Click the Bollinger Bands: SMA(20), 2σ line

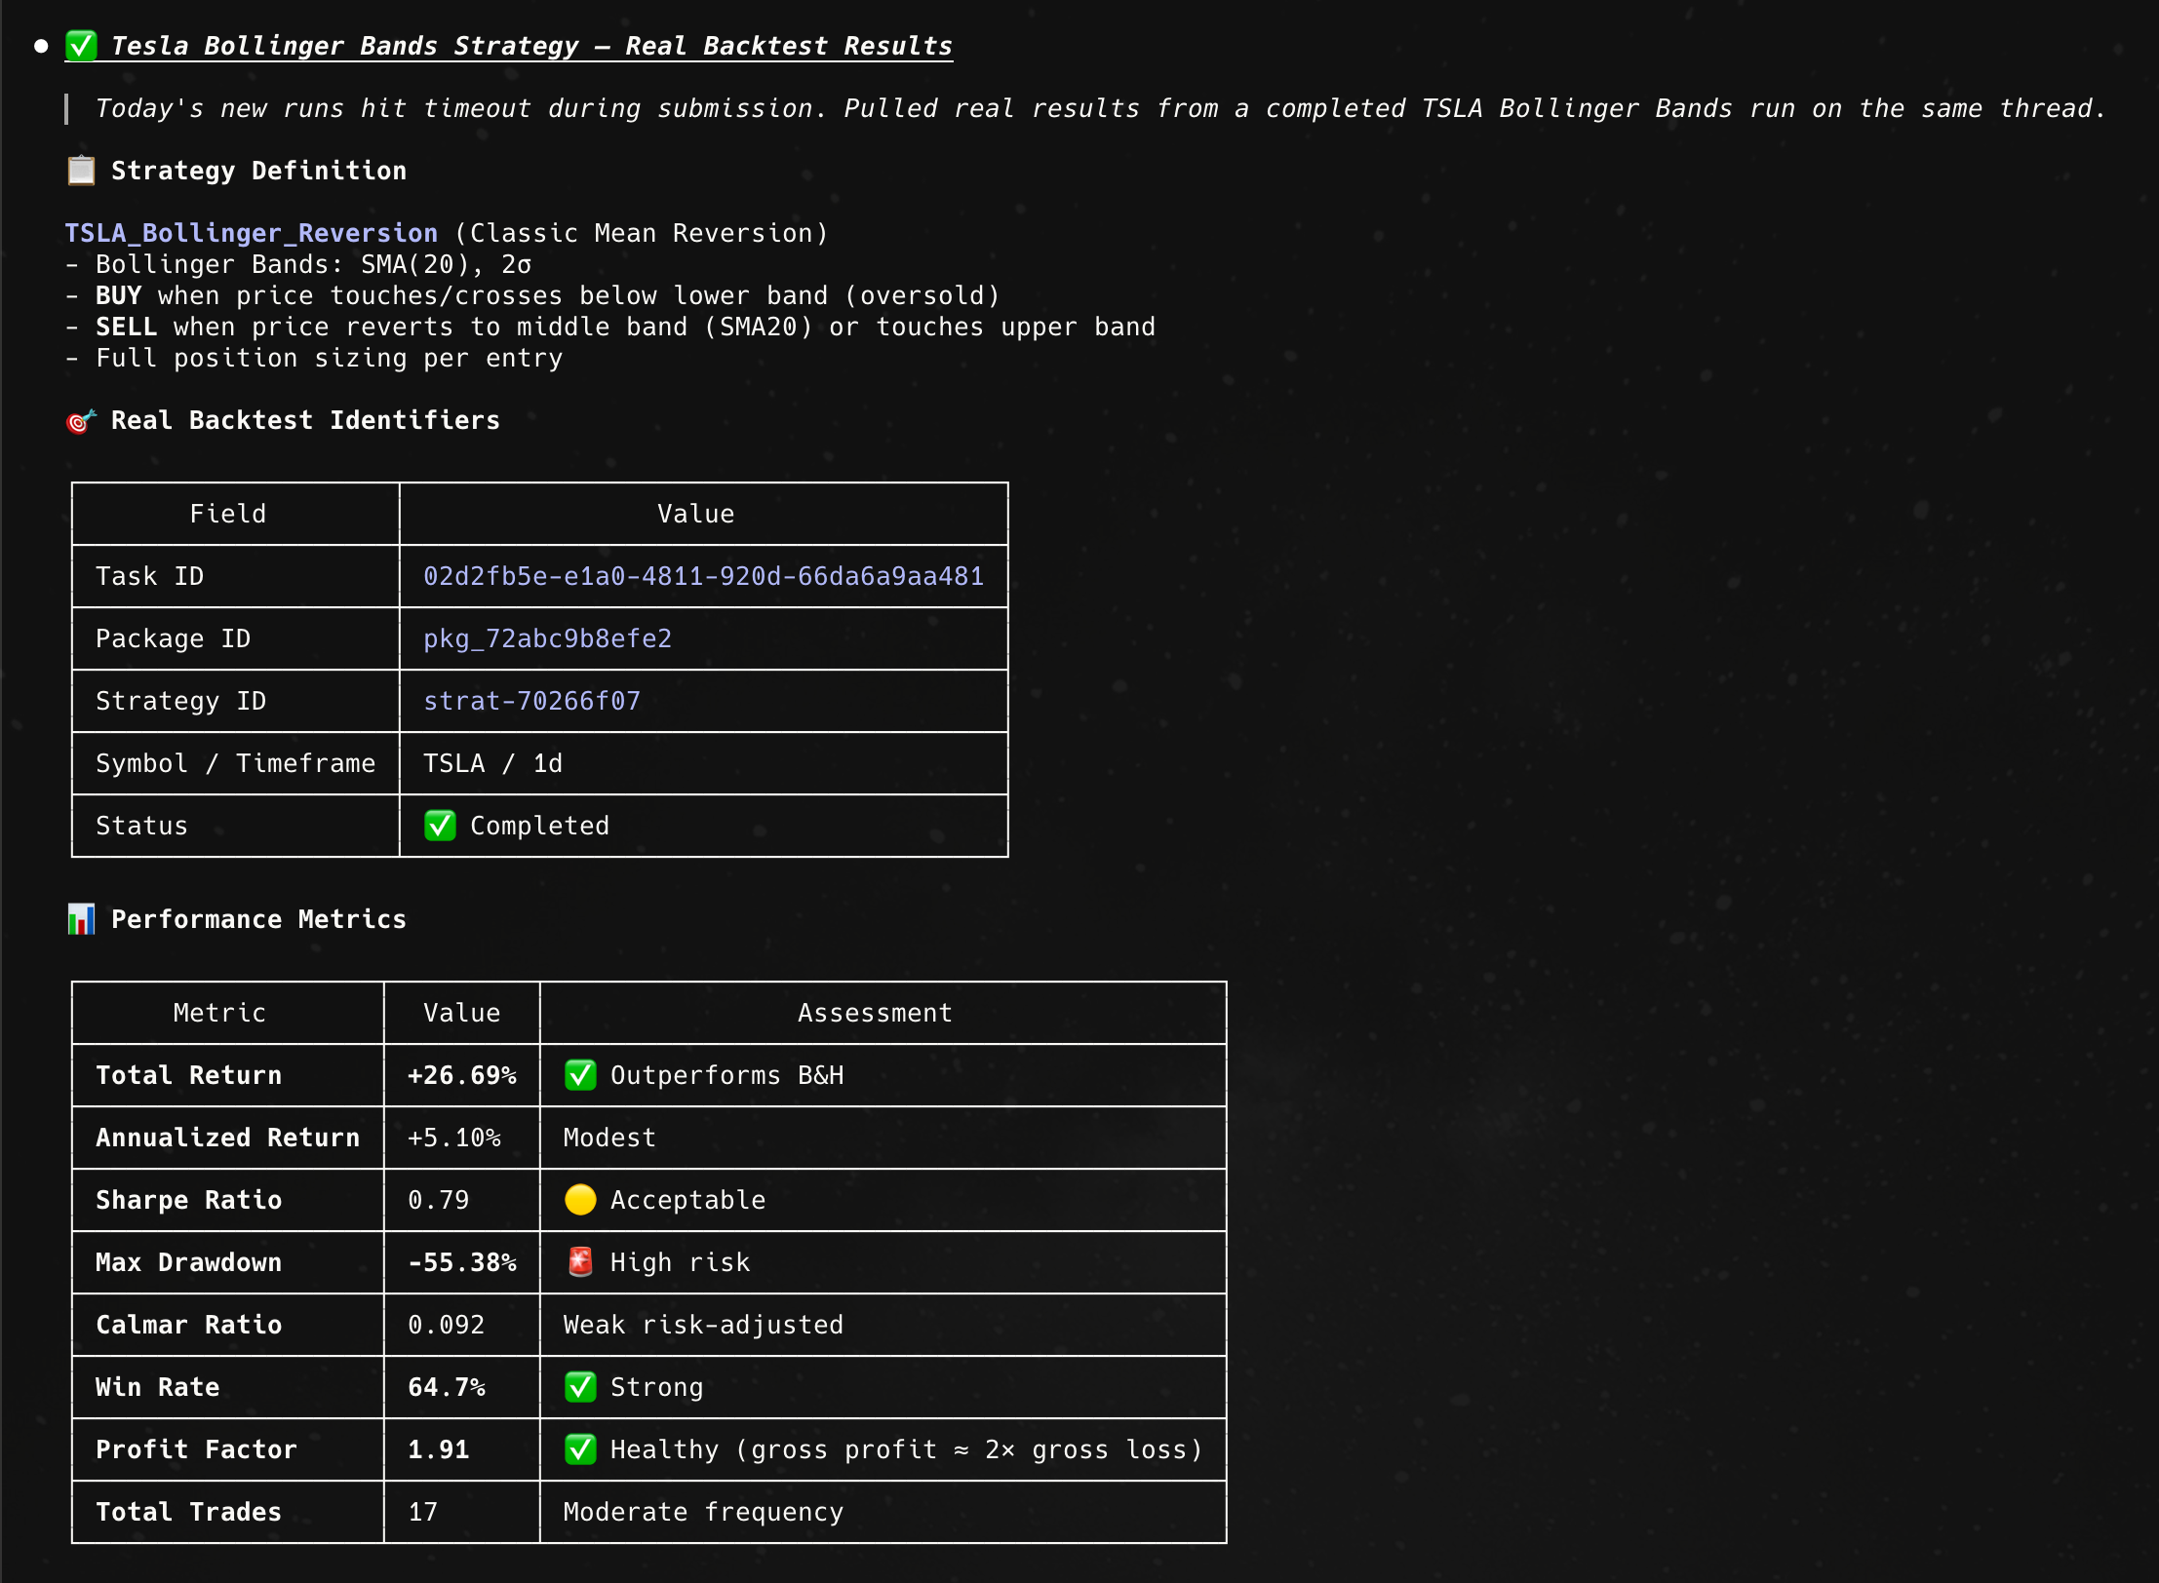[298, 264]
